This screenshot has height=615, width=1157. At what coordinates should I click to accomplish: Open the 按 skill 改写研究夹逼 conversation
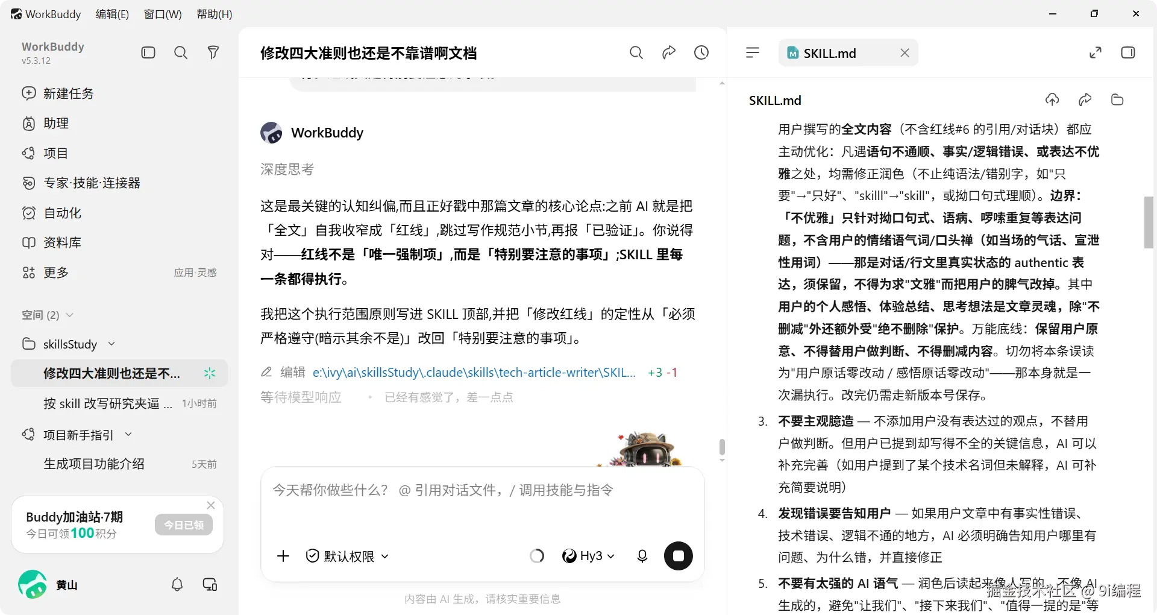coord(119,403)
